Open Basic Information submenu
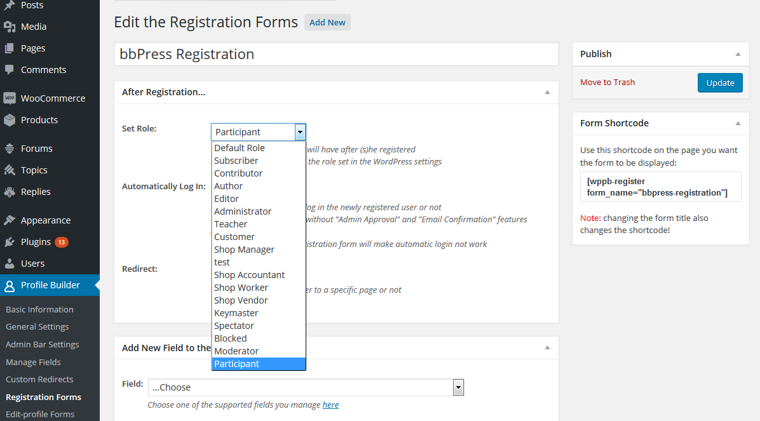 click(x=40, y=310)
